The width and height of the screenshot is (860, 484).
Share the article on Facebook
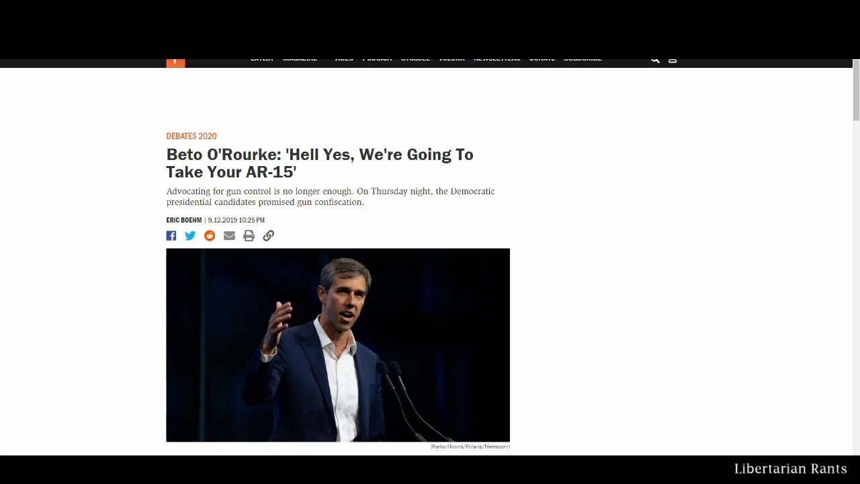(x=171, y=236)
